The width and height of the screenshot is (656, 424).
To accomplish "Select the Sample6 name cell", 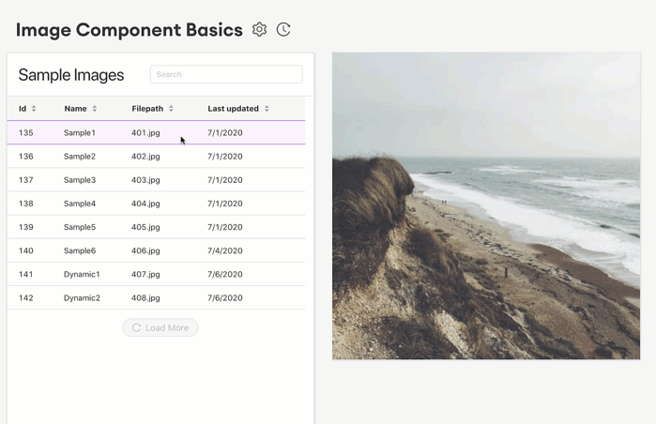I will click(x=80, y=250).
